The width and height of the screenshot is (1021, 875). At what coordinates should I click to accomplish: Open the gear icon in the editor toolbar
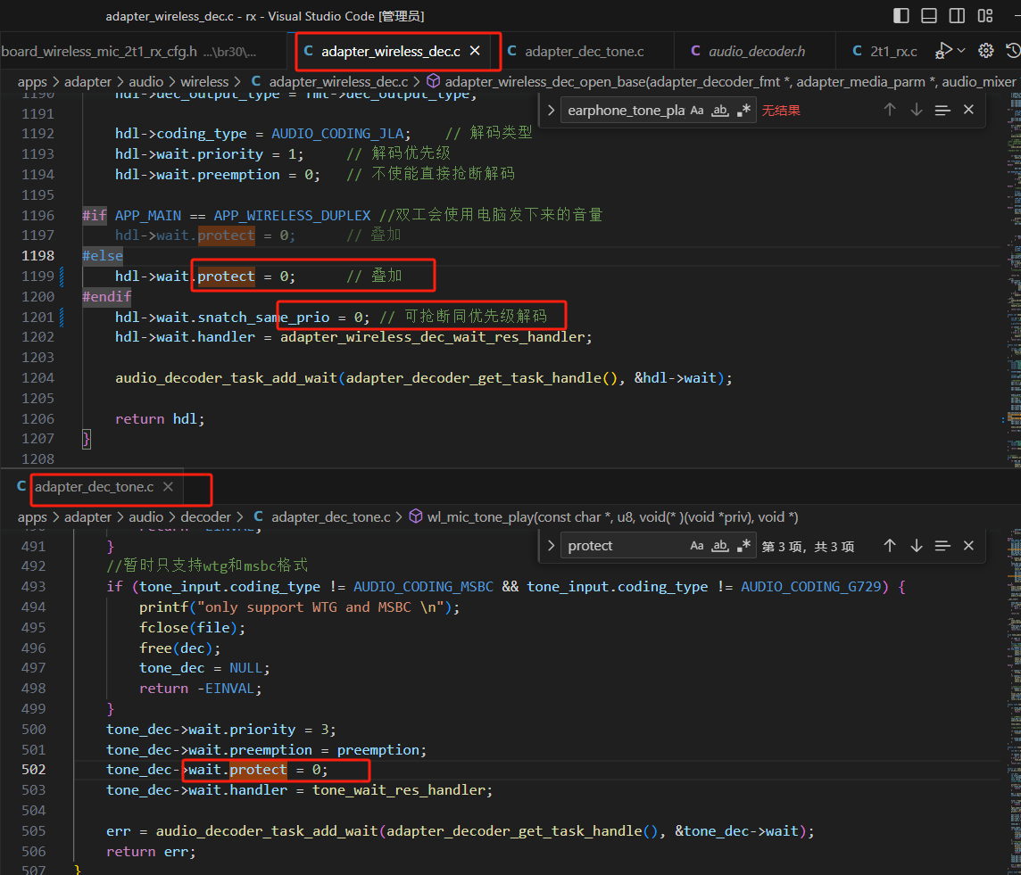click(986, 51)
